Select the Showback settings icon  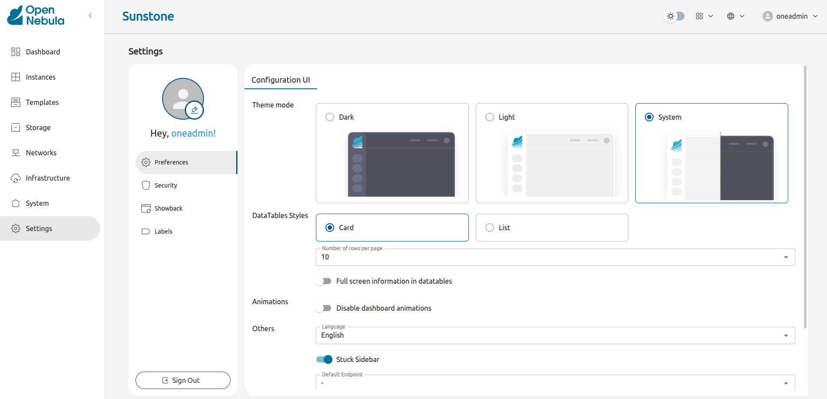[146, 208]
